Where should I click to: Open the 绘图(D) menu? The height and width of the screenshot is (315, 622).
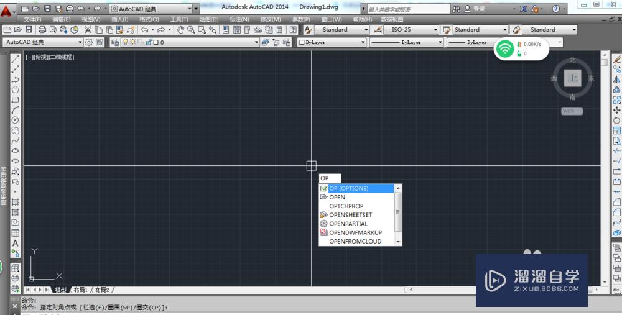[x=209, y=19]
